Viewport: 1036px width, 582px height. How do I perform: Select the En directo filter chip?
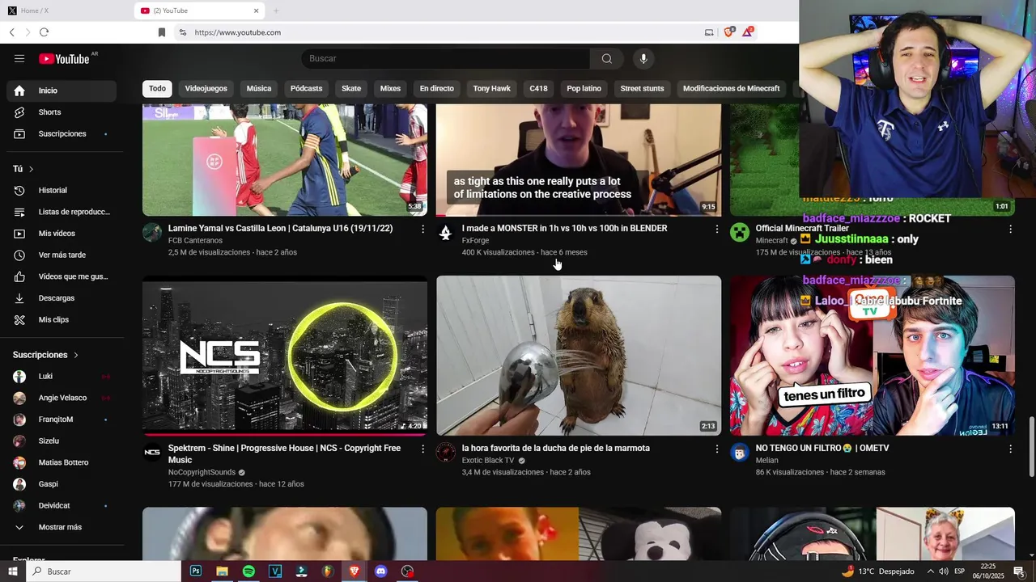(437, 88)
